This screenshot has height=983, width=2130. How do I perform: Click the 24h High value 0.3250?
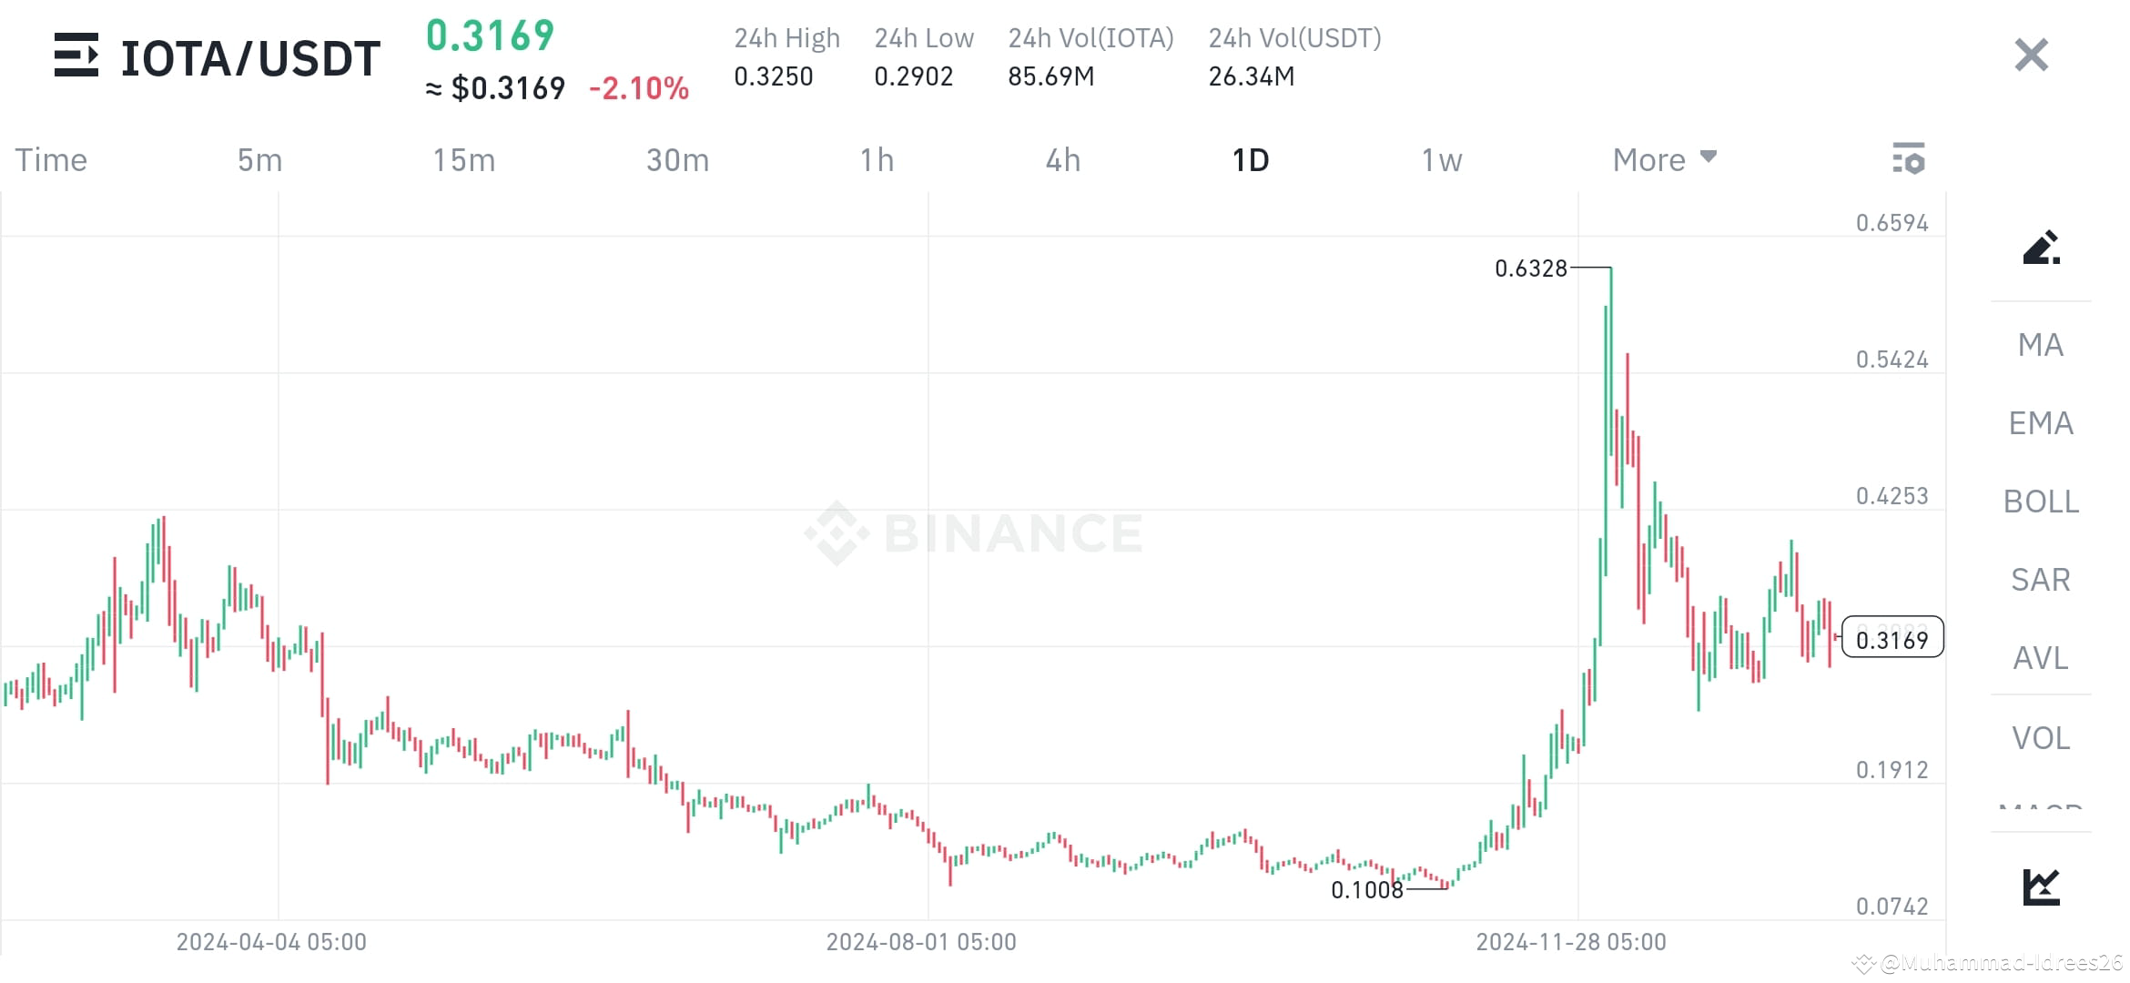point(774,76)
